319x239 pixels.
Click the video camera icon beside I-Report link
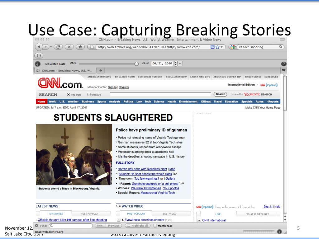(x=182, y=183)
